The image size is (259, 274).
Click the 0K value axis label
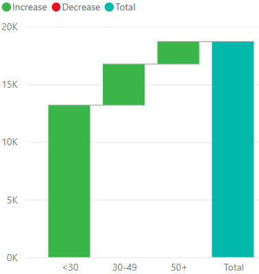click(x=12, y=258)
